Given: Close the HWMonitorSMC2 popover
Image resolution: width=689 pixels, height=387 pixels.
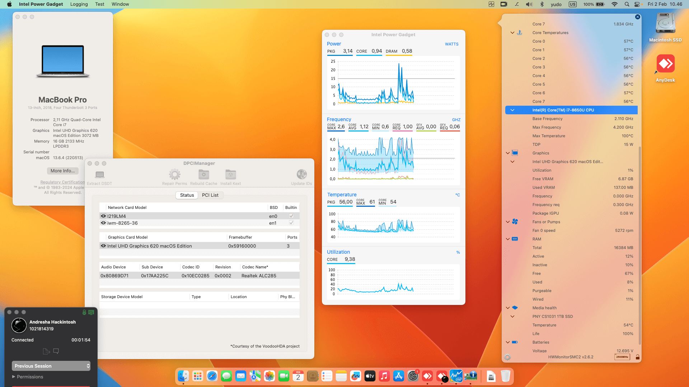Looking at the screenshot, I should click(x=637, y=17).
